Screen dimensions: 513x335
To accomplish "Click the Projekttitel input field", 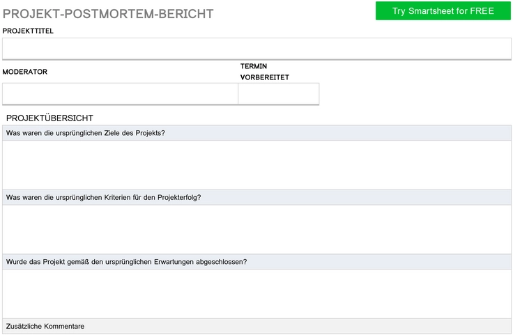I will 256,49.
